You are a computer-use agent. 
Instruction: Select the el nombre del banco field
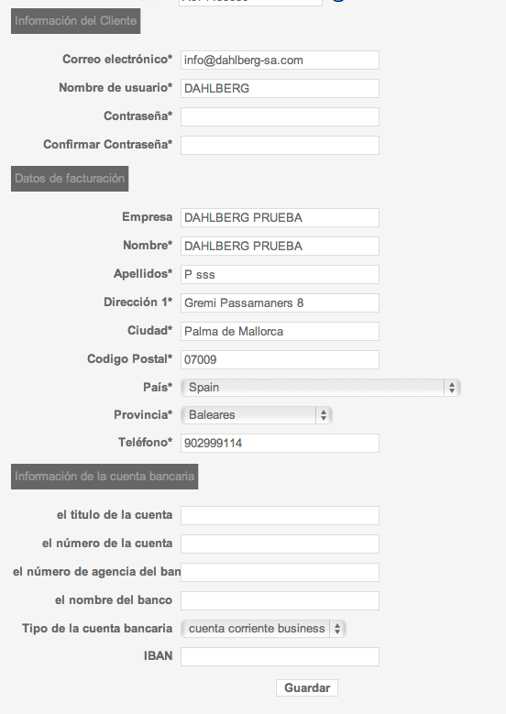tap(280, 600)
